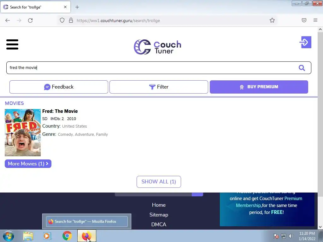The image size is (323, 242).
Task: Click the browser forward arrow
Action: 19,20
